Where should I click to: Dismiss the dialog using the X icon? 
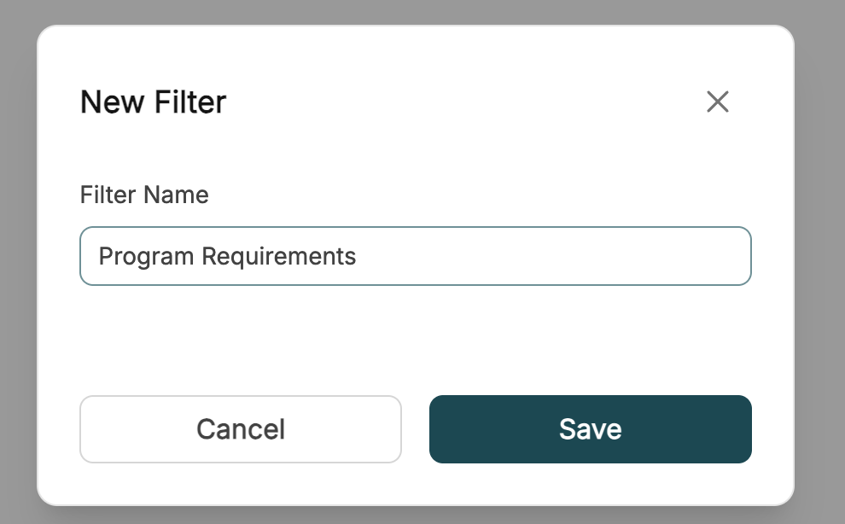tap(717, 102)
